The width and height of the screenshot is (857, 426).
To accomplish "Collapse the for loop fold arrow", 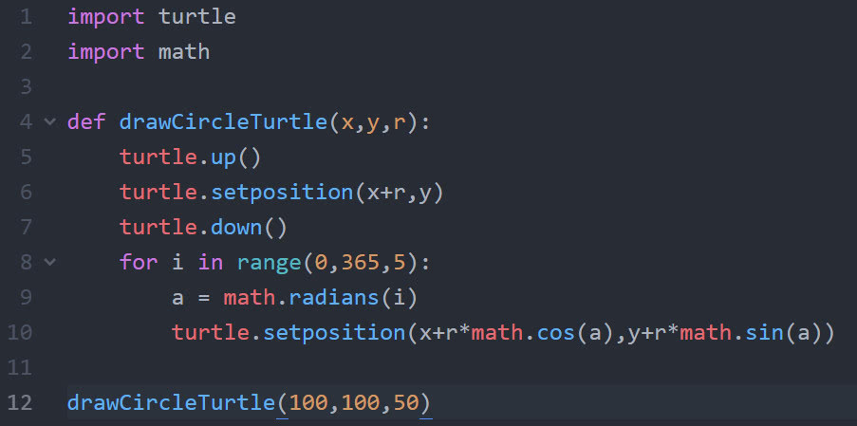I will (x=50, y=262).
